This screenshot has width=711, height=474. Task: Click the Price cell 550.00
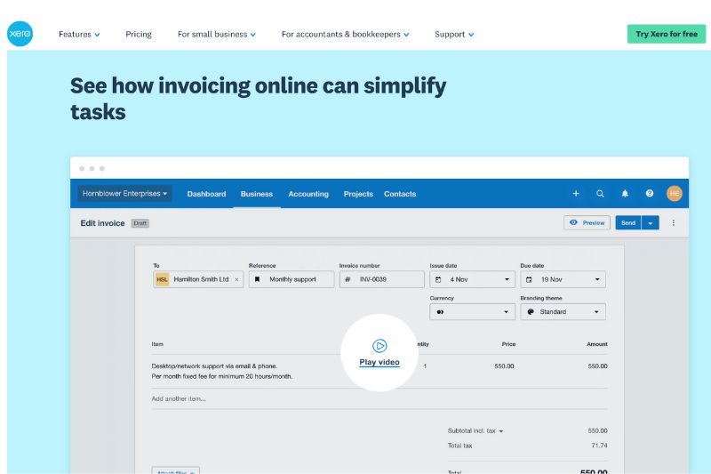click(x=504, y=366)
